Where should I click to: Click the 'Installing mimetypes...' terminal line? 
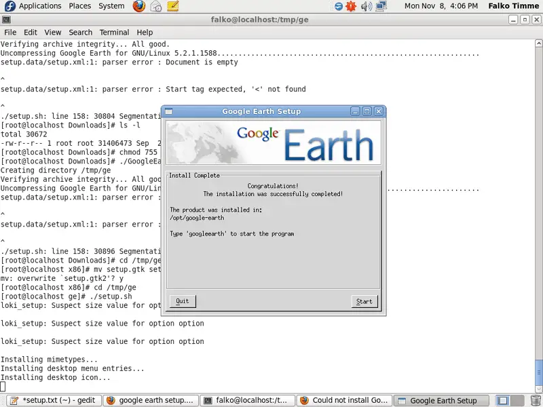49,360
